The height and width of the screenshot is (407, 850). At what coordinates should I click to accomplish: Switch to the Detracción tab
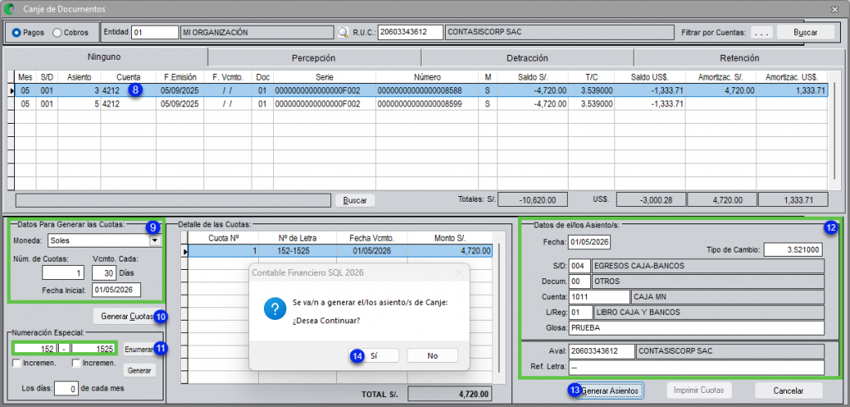coord(527,57)
